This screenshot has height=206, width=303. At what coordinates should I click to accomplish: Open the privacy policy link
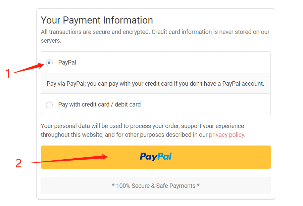pos(226,134)
